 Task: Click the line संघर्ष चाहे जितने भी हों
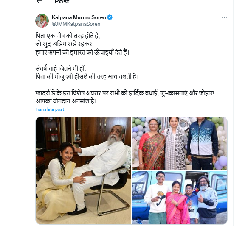61,69
